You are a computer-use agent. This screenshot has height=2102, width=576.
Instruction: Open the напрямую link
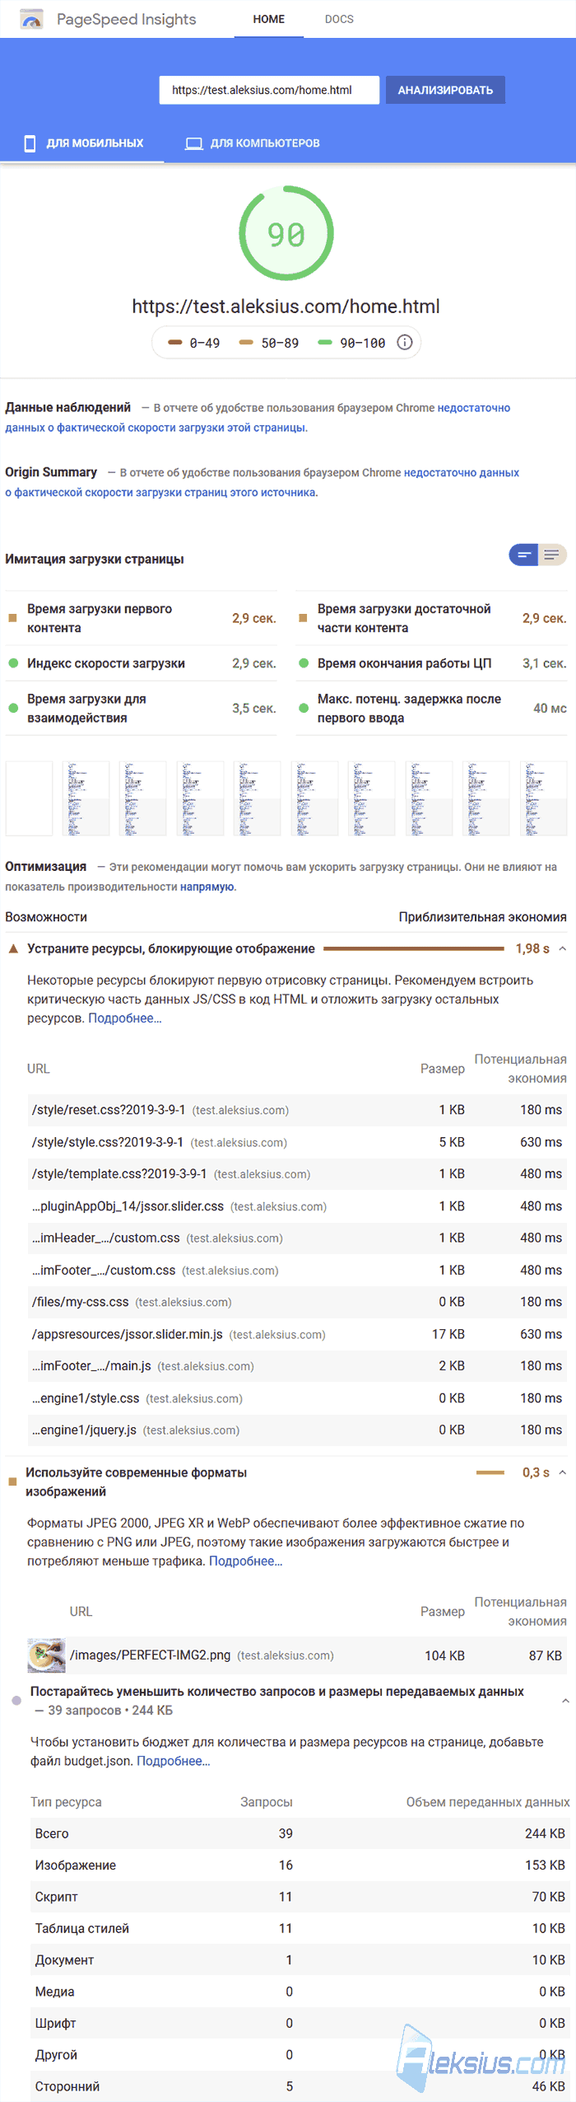(207, 887)
